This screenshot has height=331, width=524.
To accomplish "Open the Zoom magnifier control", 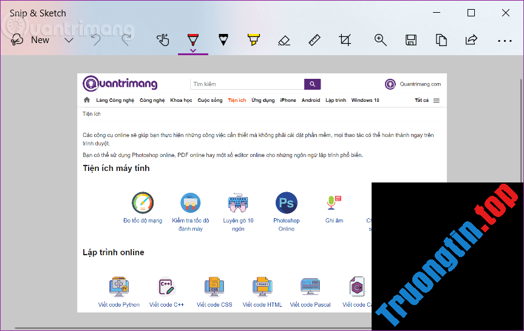I will 381,40.
